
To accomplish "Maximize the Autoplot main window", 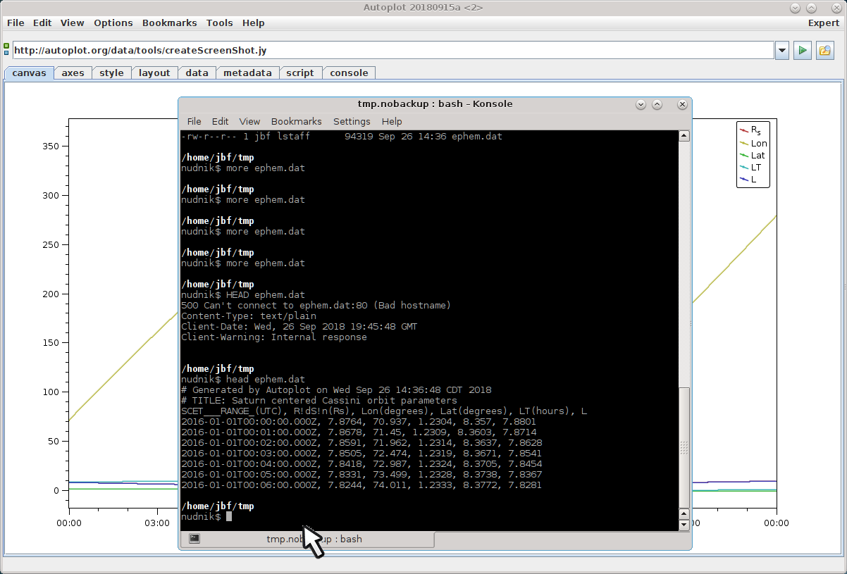I will point(811,8).
